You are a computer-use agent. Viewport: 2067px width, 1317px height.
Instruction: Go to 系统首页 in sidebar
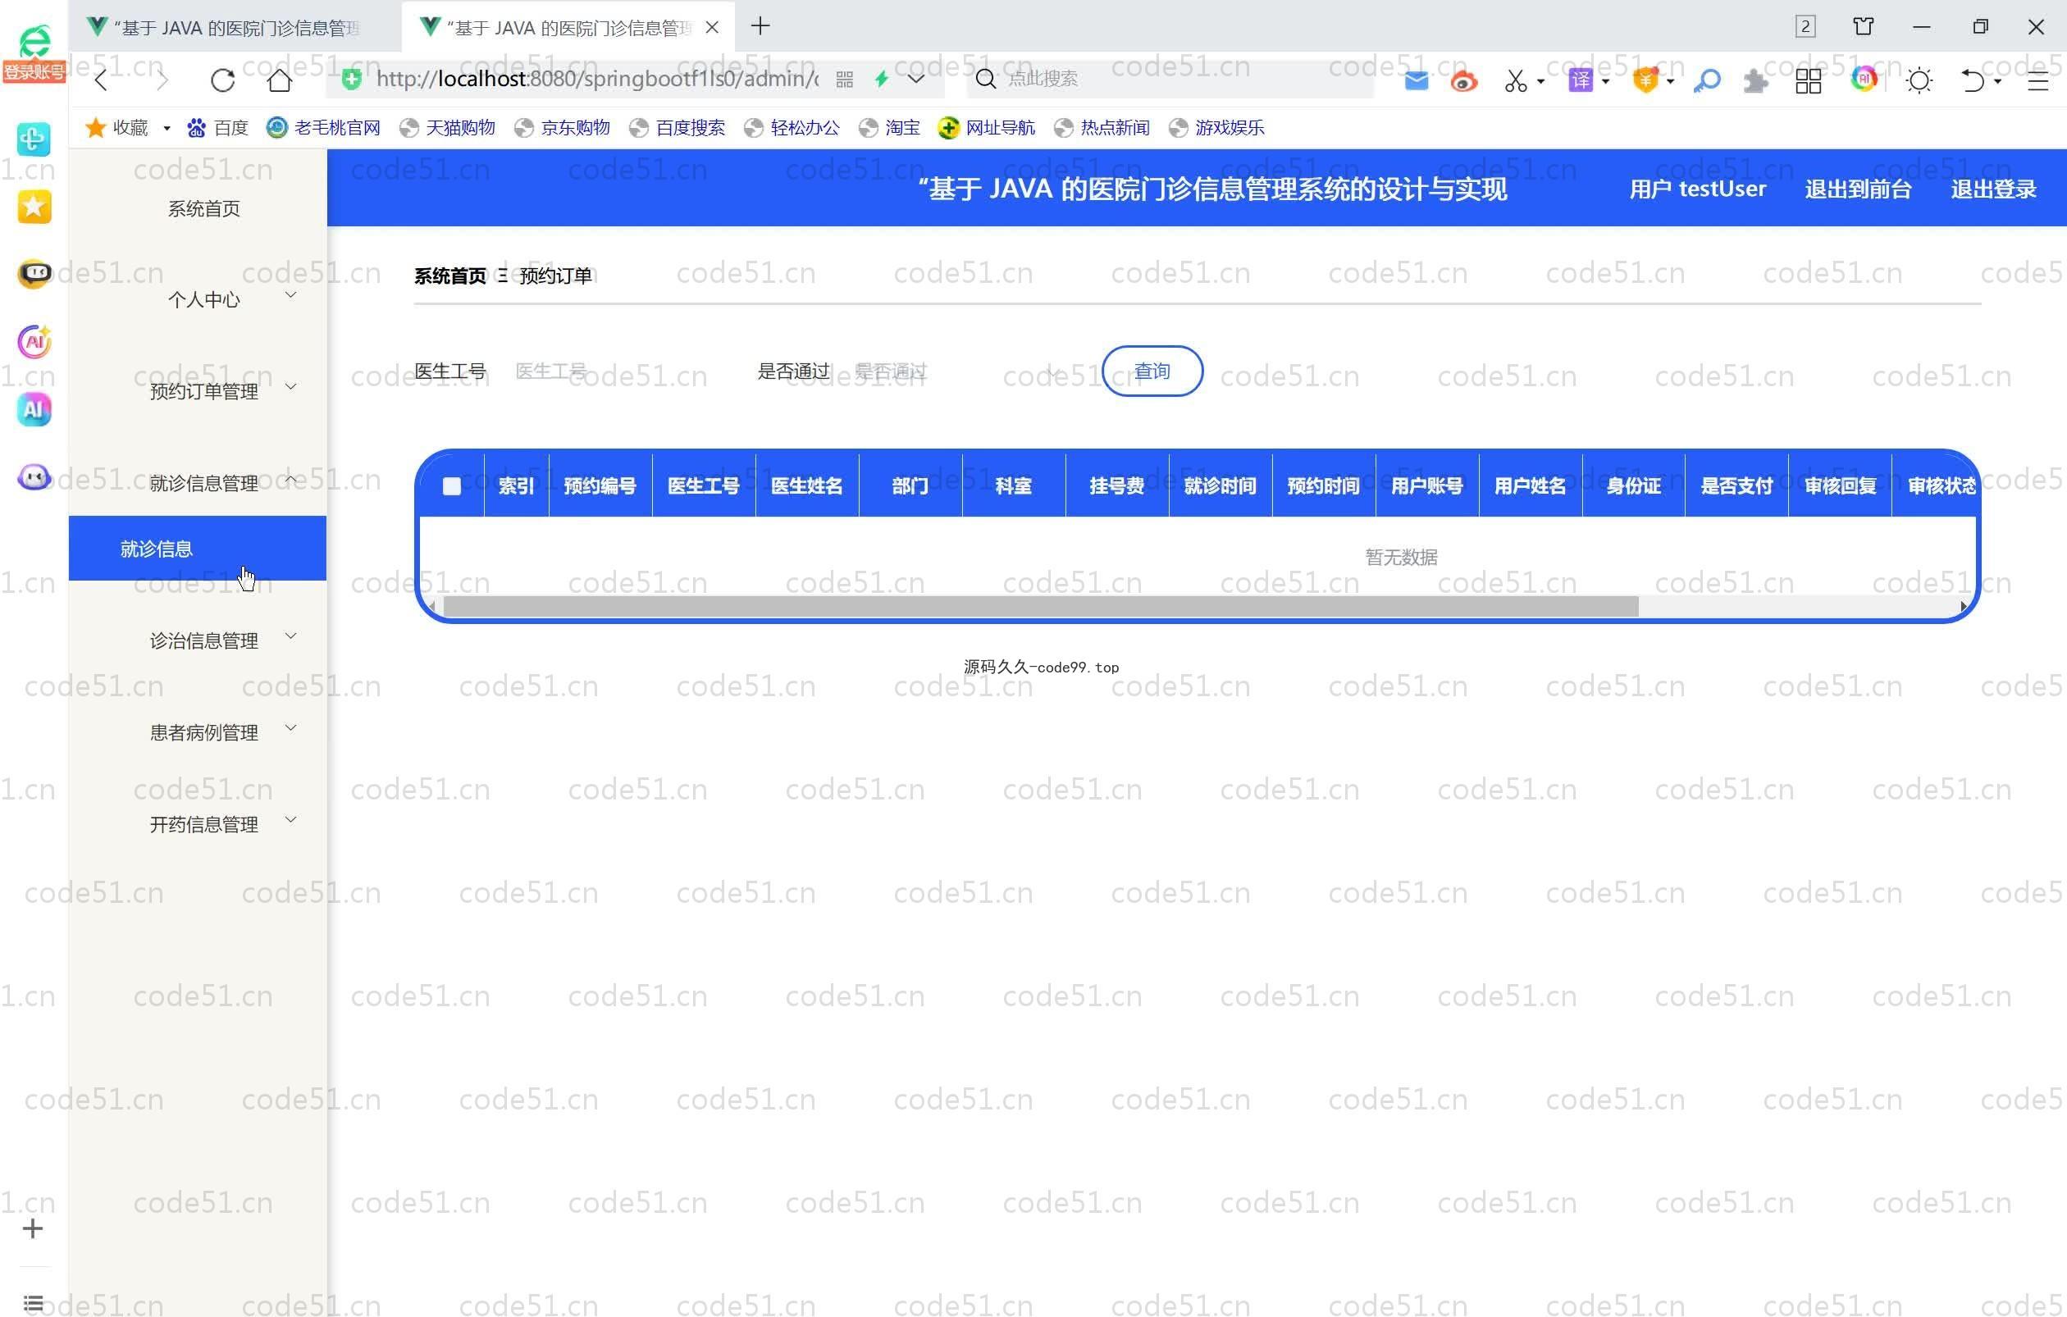pos(203,208)
